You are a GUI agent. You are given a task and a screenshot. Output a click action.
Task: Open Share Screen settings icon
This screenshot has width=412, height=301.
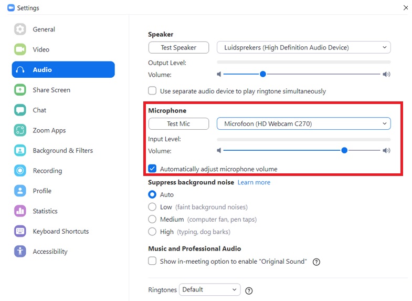(20, 90)
